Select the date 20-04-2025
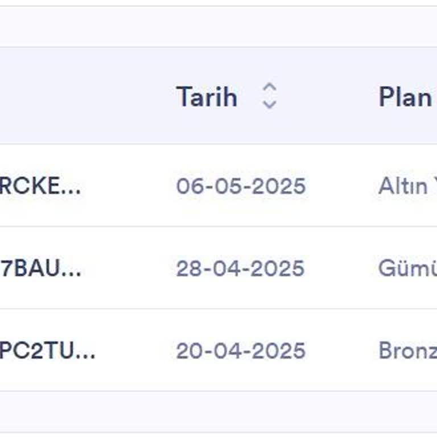 (241, 351)
